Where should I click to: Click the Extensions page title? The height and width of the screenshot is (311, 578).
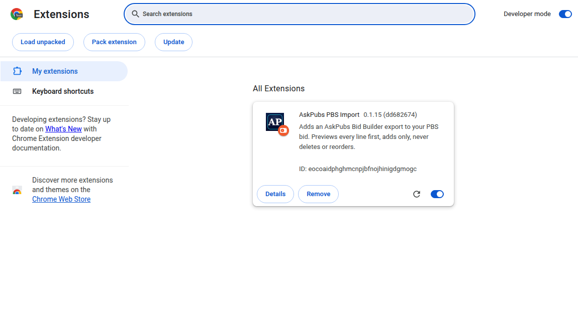[x=61, y=14]
